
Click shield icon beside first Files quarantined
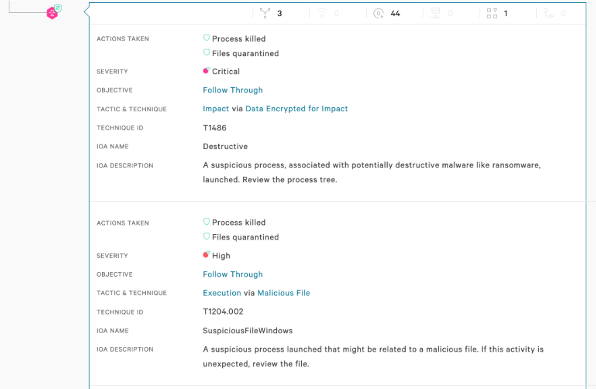click(206, 52)
